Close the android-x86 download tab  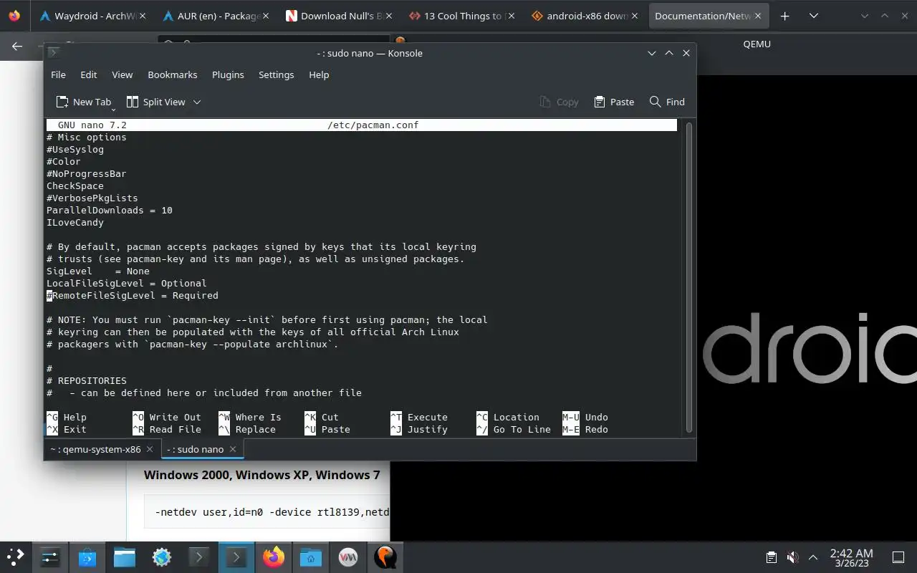[x=634, y=16]
